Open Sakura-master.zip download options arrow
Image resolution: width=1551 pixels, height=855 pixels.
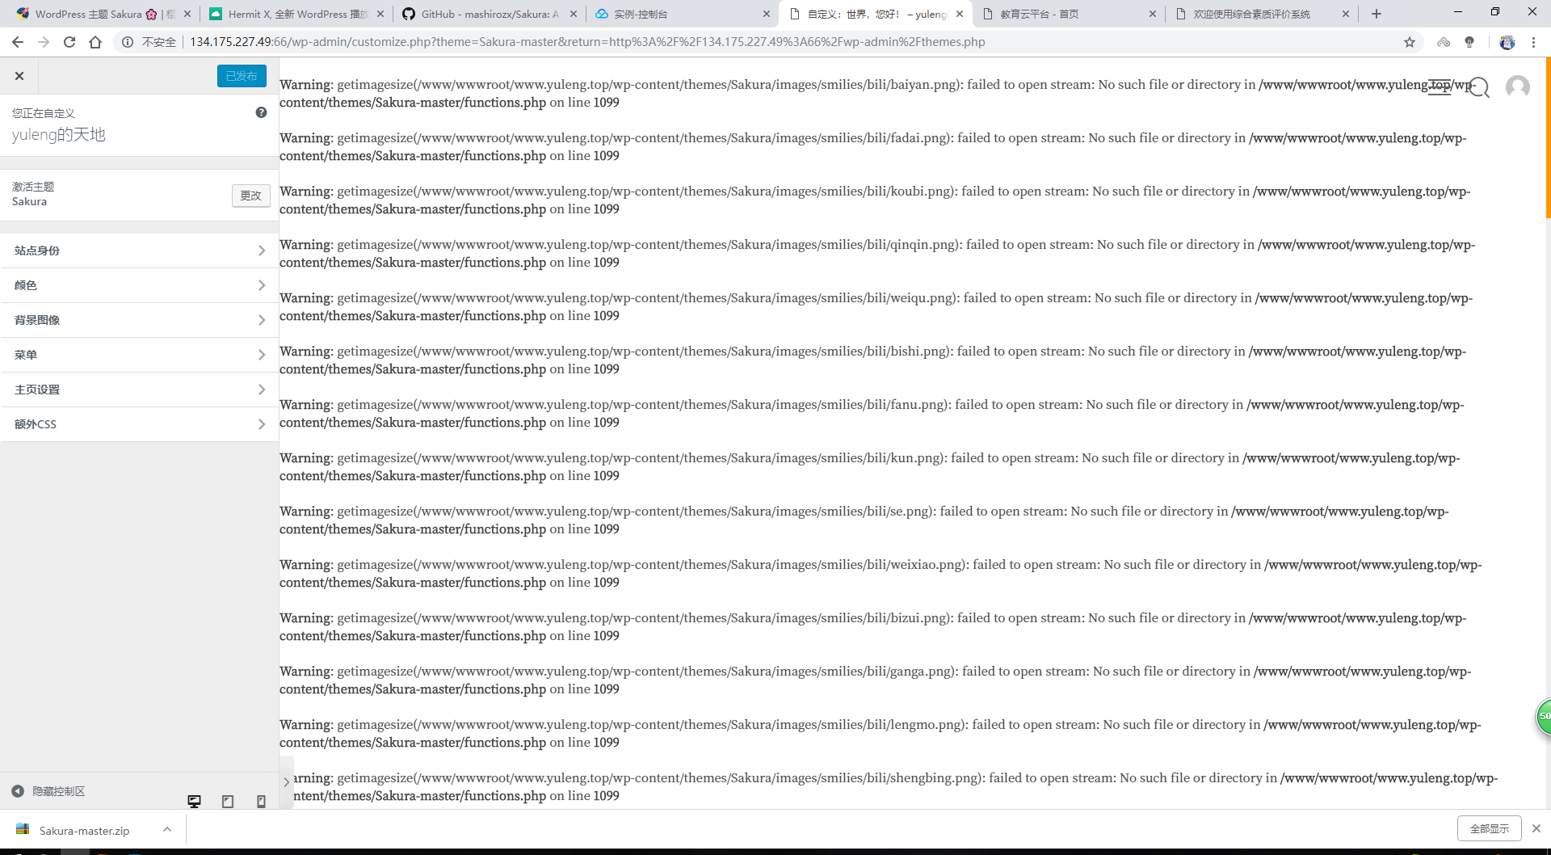(x=167, y=829)
